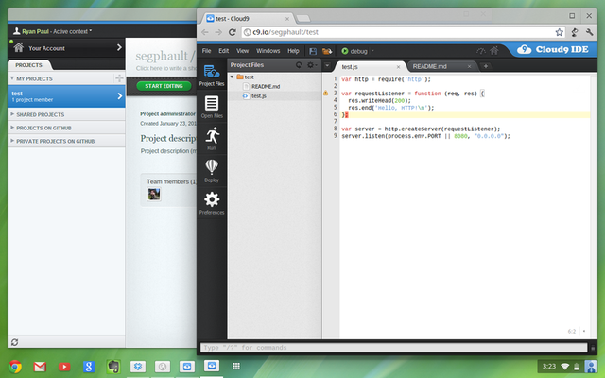Open Dropbox from the shelf

(x=138, y=367)
